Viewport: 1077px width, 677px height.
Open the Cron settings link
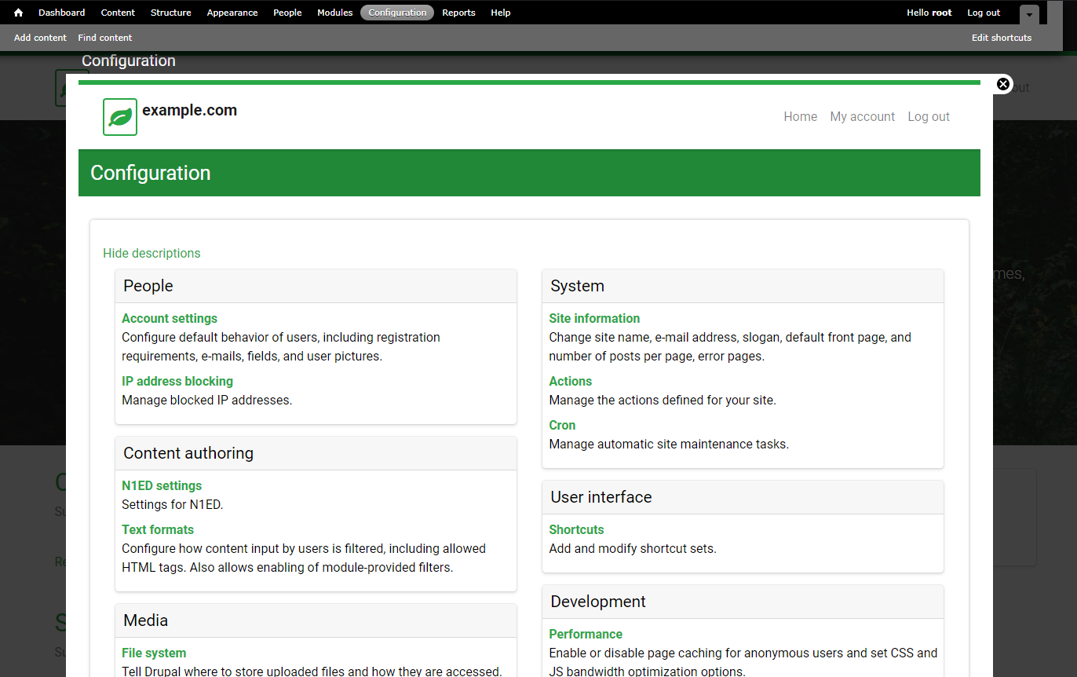pos(562,425)
